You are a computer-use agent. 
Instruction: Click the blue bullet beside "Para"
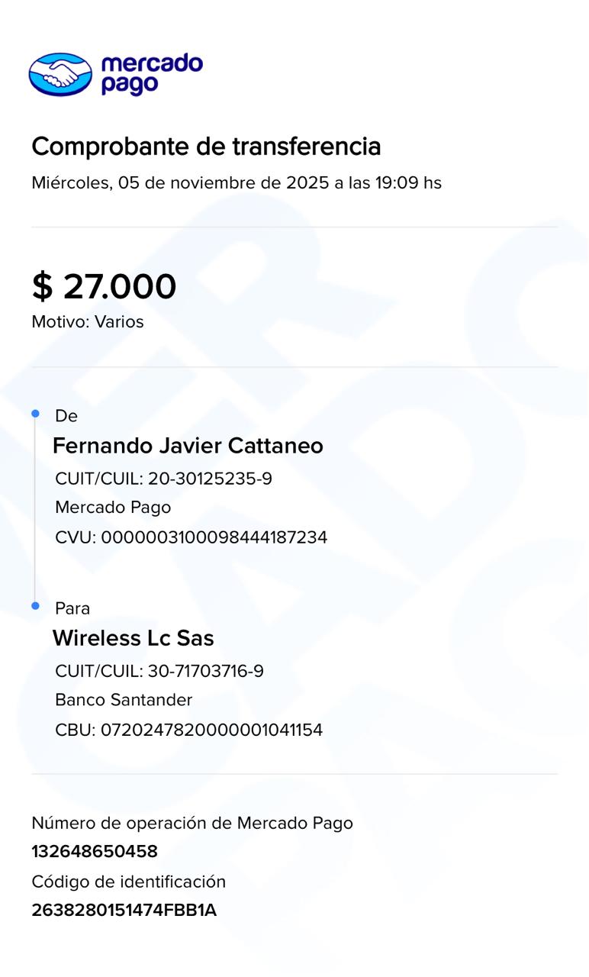tap(35, 606)
